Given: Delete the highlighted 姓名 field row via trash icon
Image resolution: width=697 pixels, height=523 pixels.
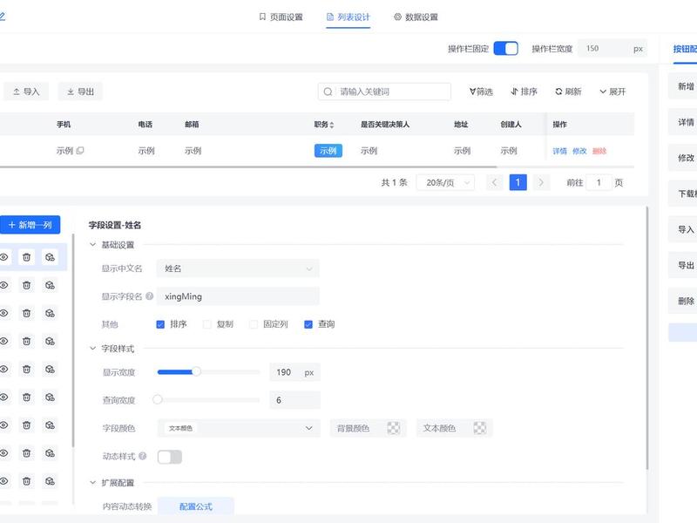Looking at the screenshot, I should coord(27,257).
